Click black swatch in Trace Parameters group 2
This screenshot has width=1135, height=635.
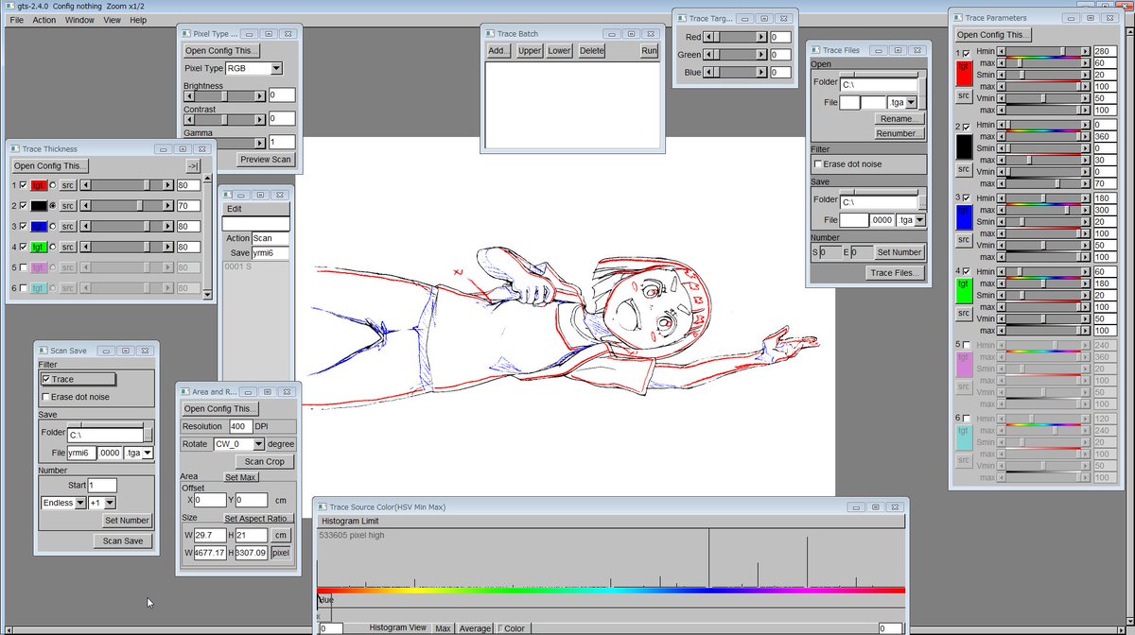tap(964, 146)
